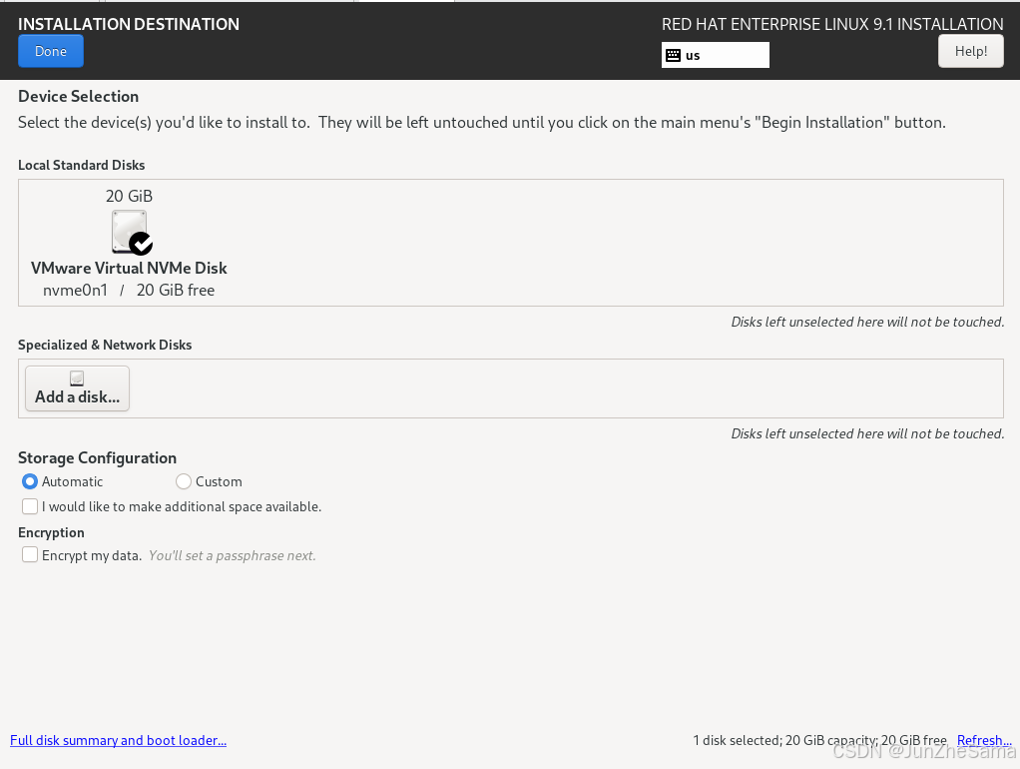1020x769 pixels.
Task: Click the INSTALLATION DESTINATION title
Action: pyautogui.click(x=129, y=24)
